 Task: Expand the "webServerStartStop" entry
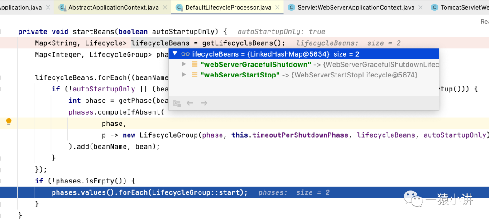[x=184, y=75]
